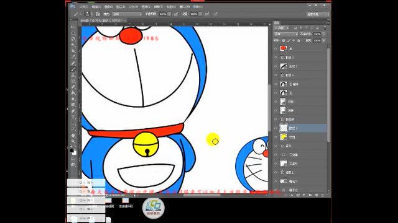Select the Eraser tool

tap(73, 87)
